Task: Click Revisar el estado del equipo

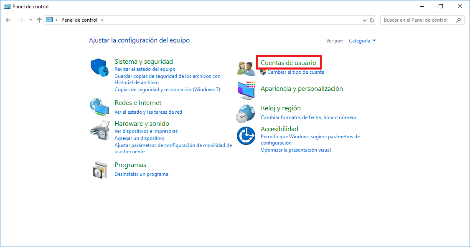Action: coord(145,69)
